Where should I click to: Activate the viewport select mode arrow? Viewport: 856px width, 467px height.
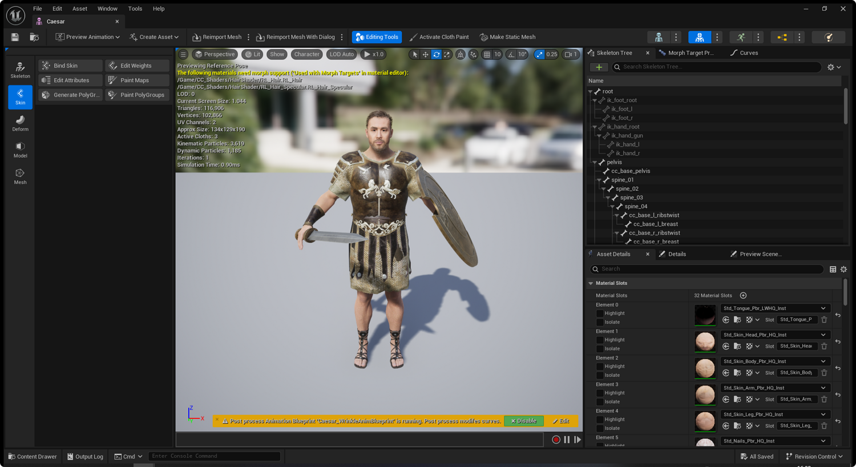pyautogui.click(x=415, y=54)
